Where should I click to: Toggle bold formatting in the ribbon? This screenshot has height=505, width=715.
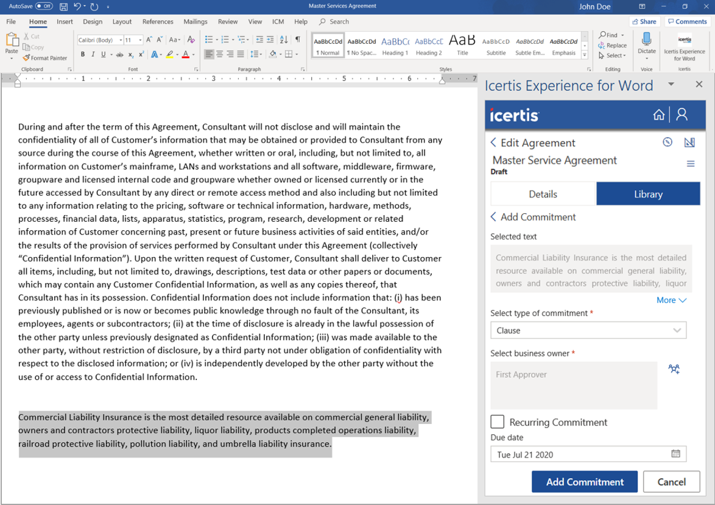pos(83,55)
